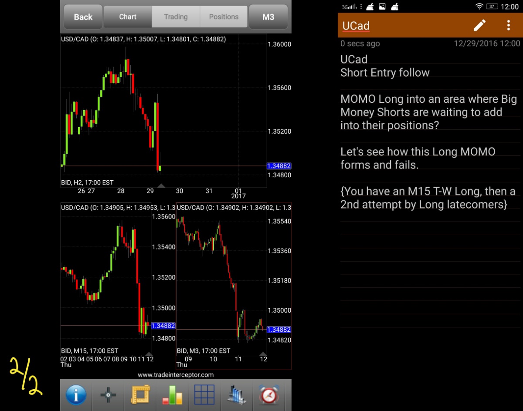523x411 pixels.
Task: Expand the H2 chart bottom arrow
Action: 161,185
